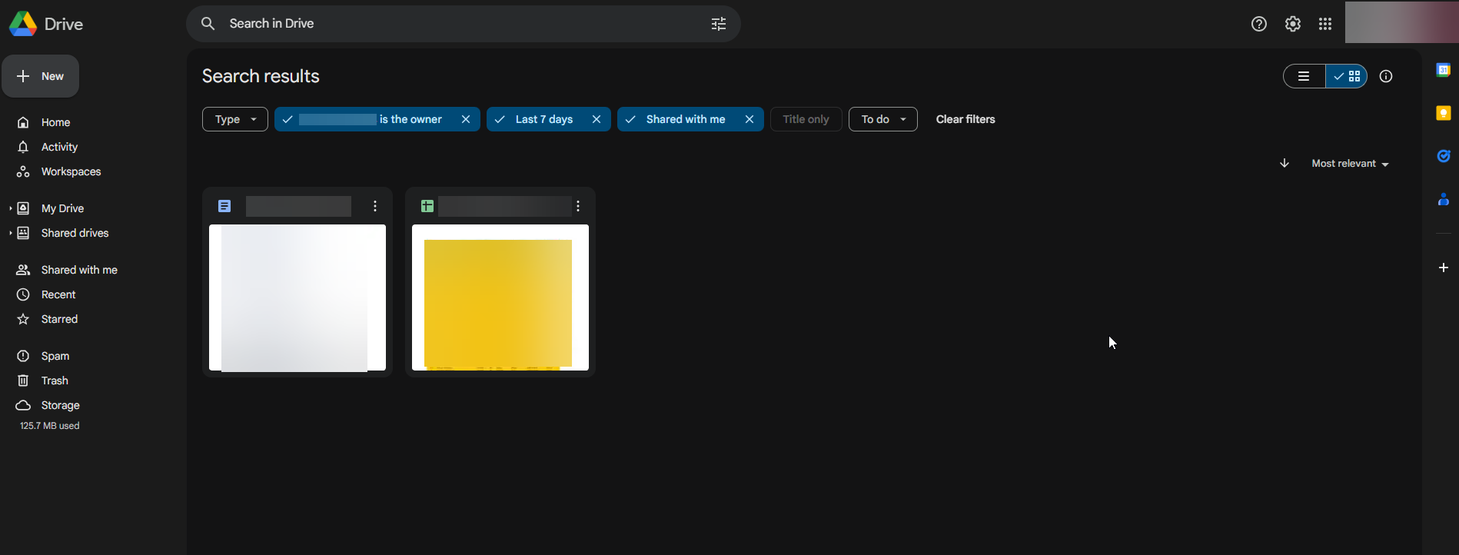Go to Shared with me in sidebar
The height and width of the screenshot is (555, 1459).
tap(78, 270)
